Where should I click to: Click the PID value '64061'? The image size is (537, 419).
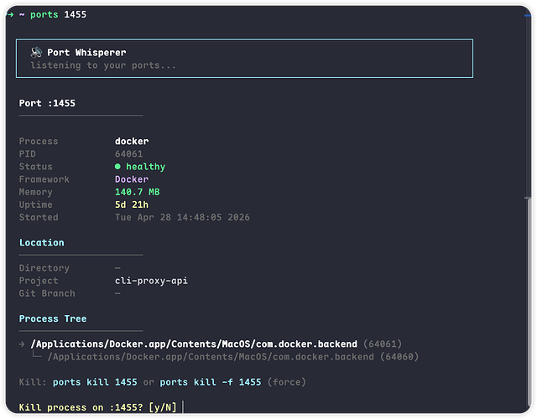128,154
